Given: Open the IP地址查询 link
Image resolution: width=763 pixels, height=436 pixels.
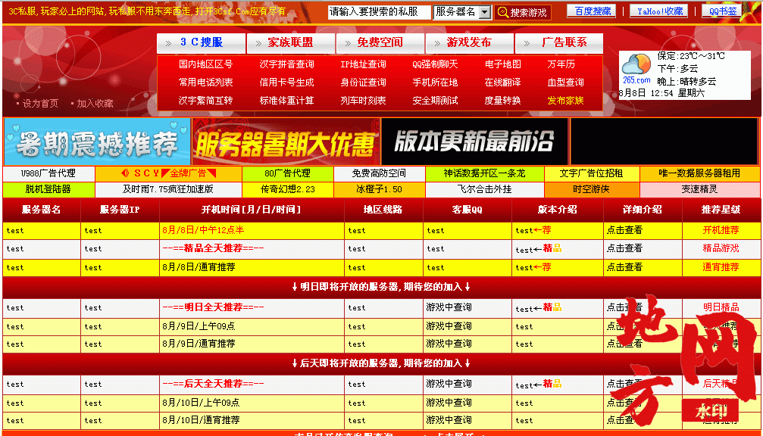Looking at the screenshot, I should click(x=363, y=64).
